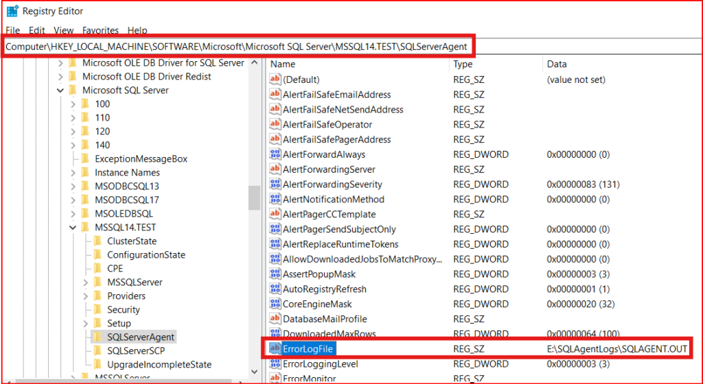Collapse the Microsoft SQL Server key

click(60, 91)
